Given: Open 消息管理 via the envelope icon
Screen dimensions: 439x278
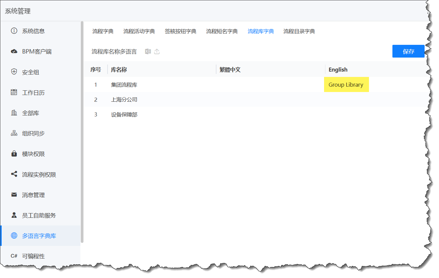Looking at the screenshot, I should pos(14,195).
